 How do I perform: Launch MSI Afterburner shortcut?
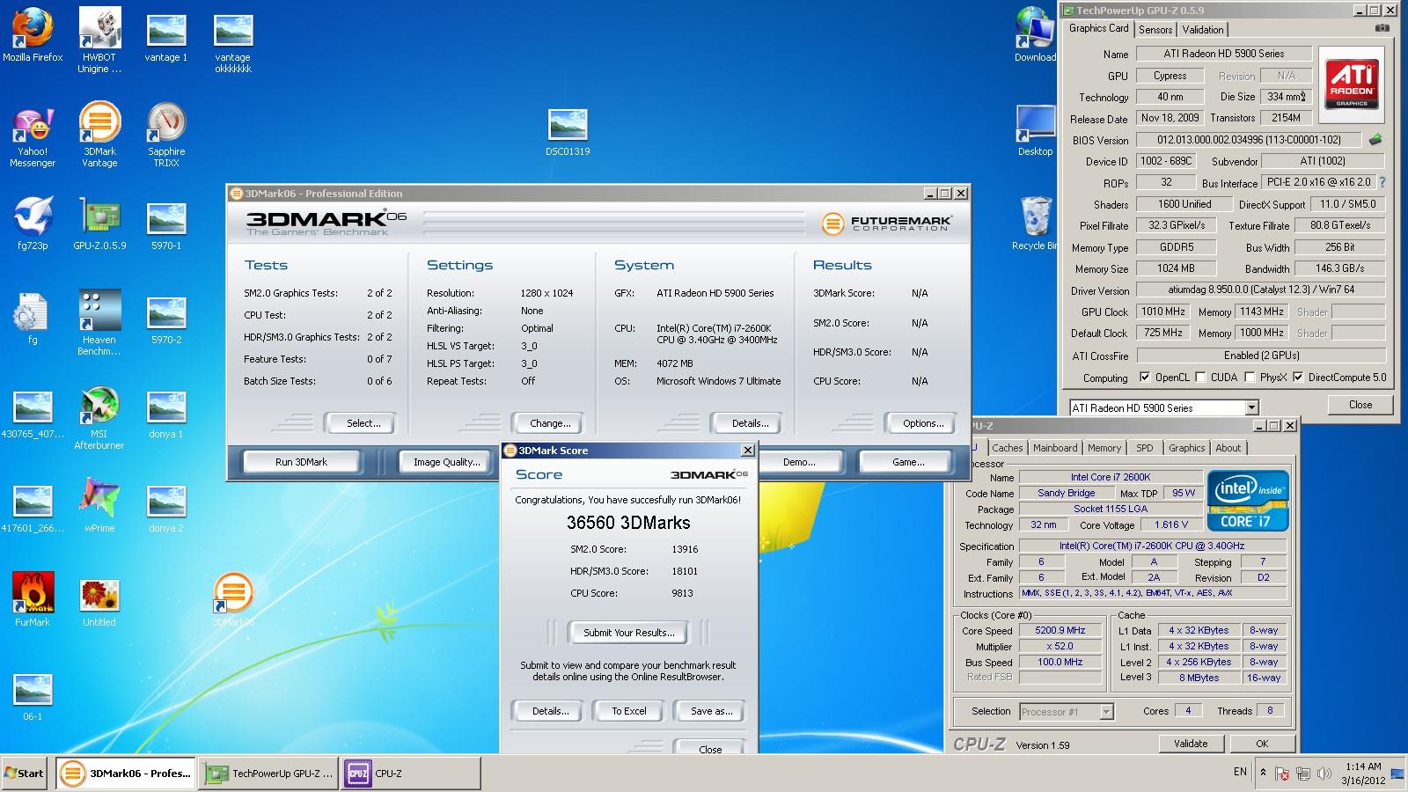(99, 418)
